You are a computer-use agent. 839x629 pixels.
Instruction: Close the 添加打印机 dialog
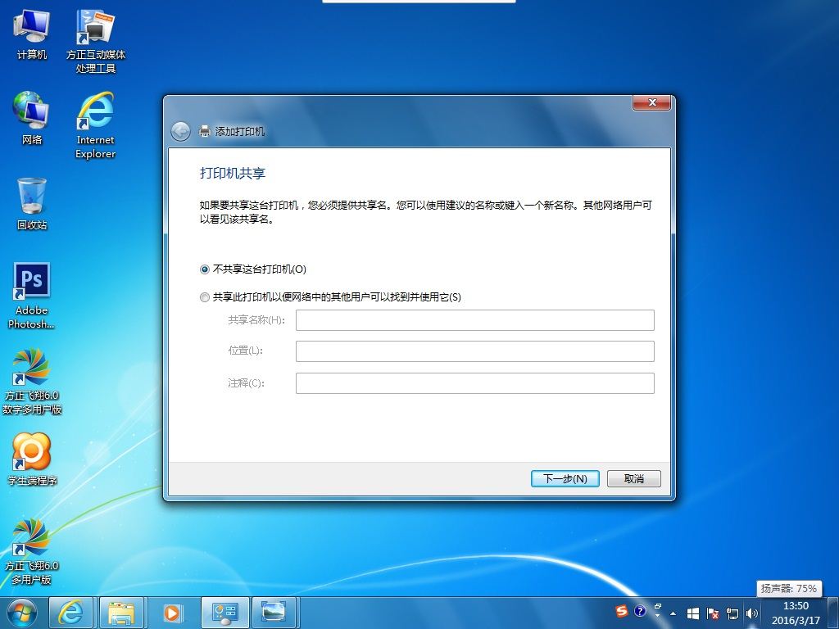tap(651, 102)
